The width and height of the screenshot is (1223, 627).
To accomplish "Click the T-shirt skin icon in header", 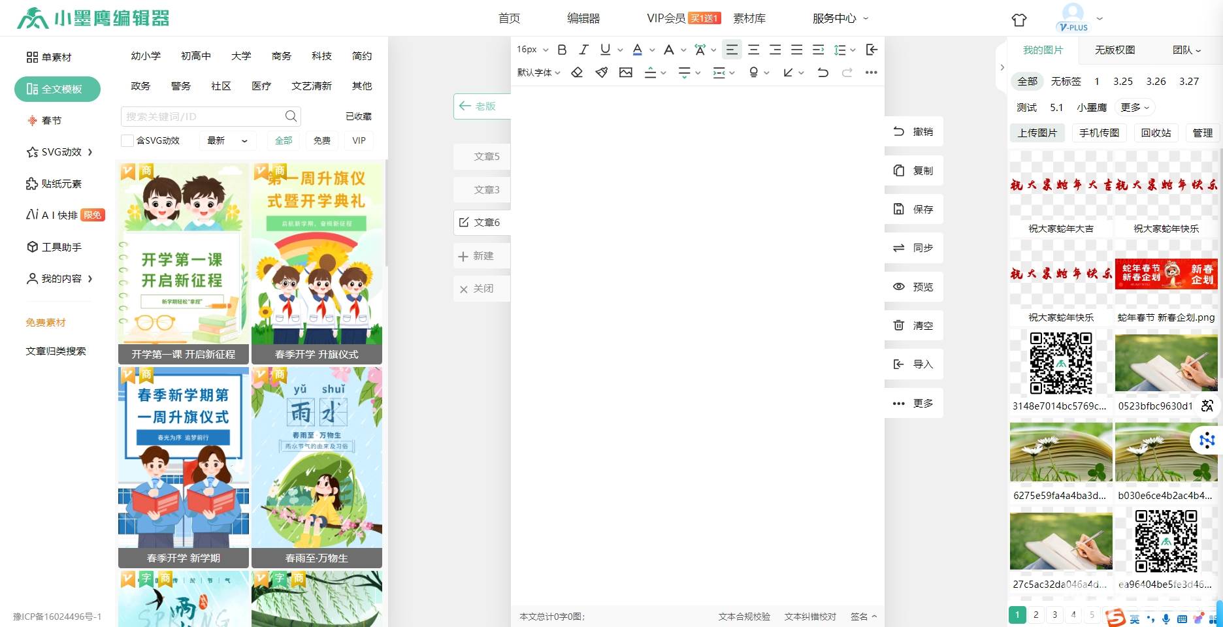I will [1019, 20].
